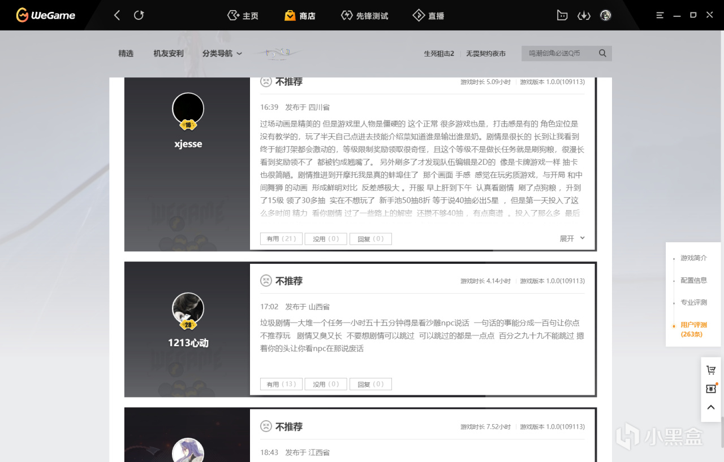Click 发布于 四川省 text
This screenshot has width=724, height=462.
[307, 107]
